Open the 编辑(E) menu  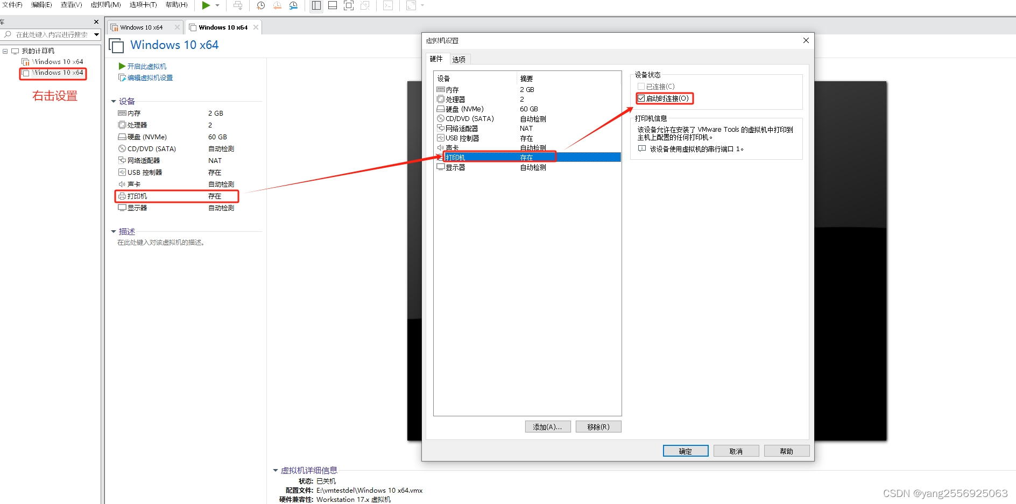(x=41, y=5)
